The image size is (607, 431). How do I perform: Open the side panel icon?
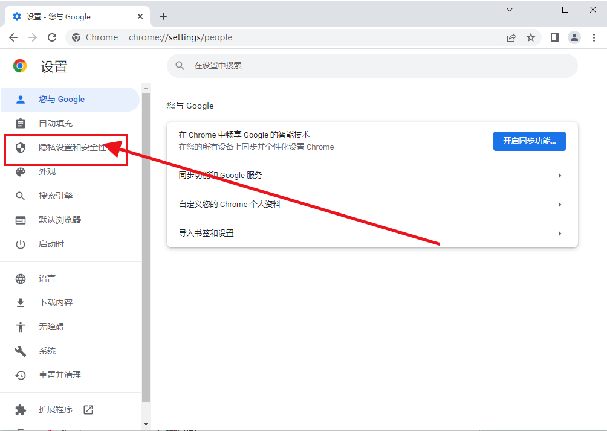[555, 37]
